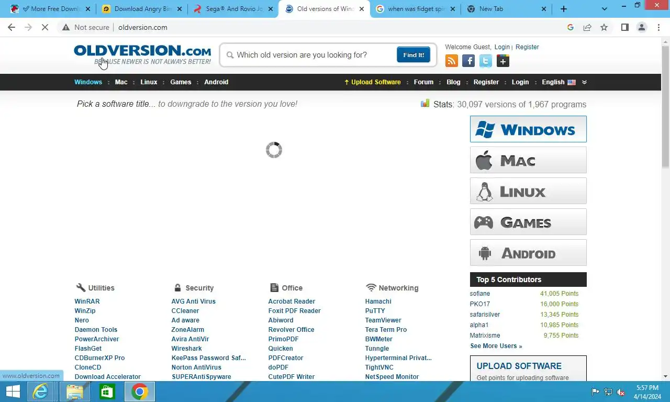Click the stats bar chart icon

(x=425, y=104)
